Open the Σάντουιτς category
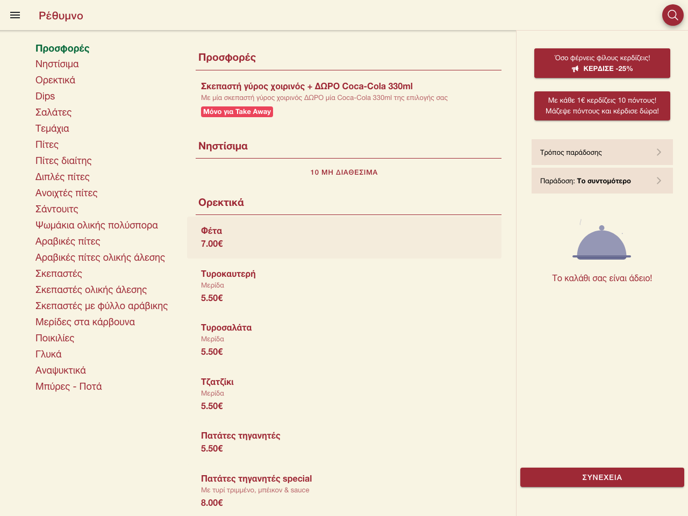Image resolution: width=688 pixels, height=516 pixels. click(x=57, y=209)
